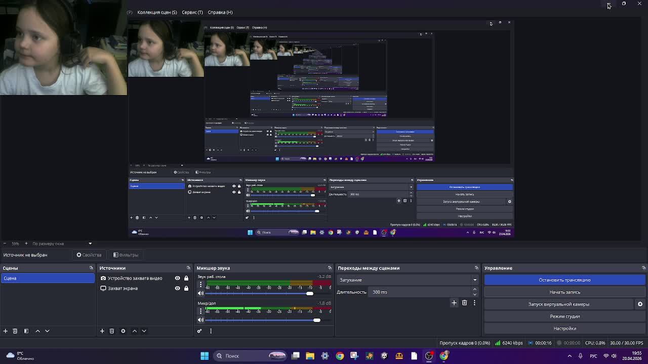Unlock the Захват экрана source
Image resolution: width=648 pixels, height=364 pixels.
186,288
